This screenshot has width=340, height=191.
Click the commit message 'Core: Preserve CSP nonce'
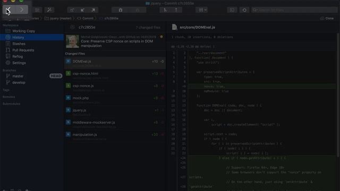pos(117,44)
